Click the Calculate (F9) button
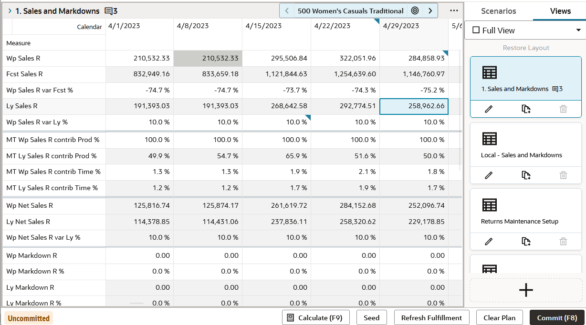This screenshot has height=325, width=586. (316, 318)
